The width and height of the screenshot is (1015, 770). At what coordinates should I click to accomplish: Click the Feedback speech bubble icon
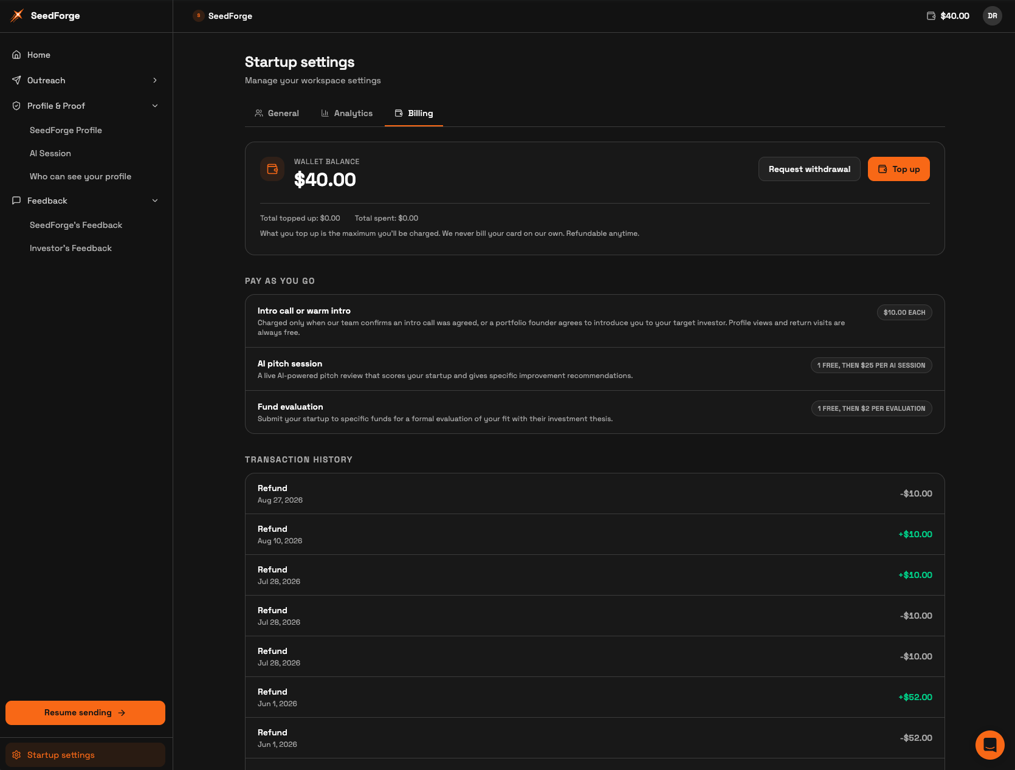(x=16, y=201)
